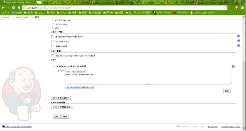Open the クンカクンカジェネレーター bookmark
Viewport: 246px width, 131px height.
[x=202, y=13]
